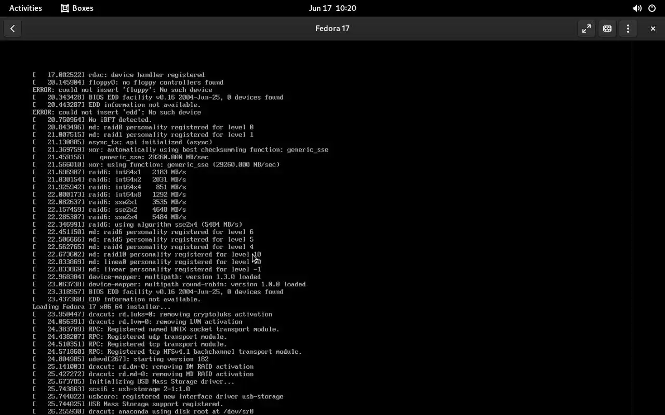665x415 pixels.
Task: Click 'raid6: int64x2 2031 MB/s' line
Action: point(109,179)
